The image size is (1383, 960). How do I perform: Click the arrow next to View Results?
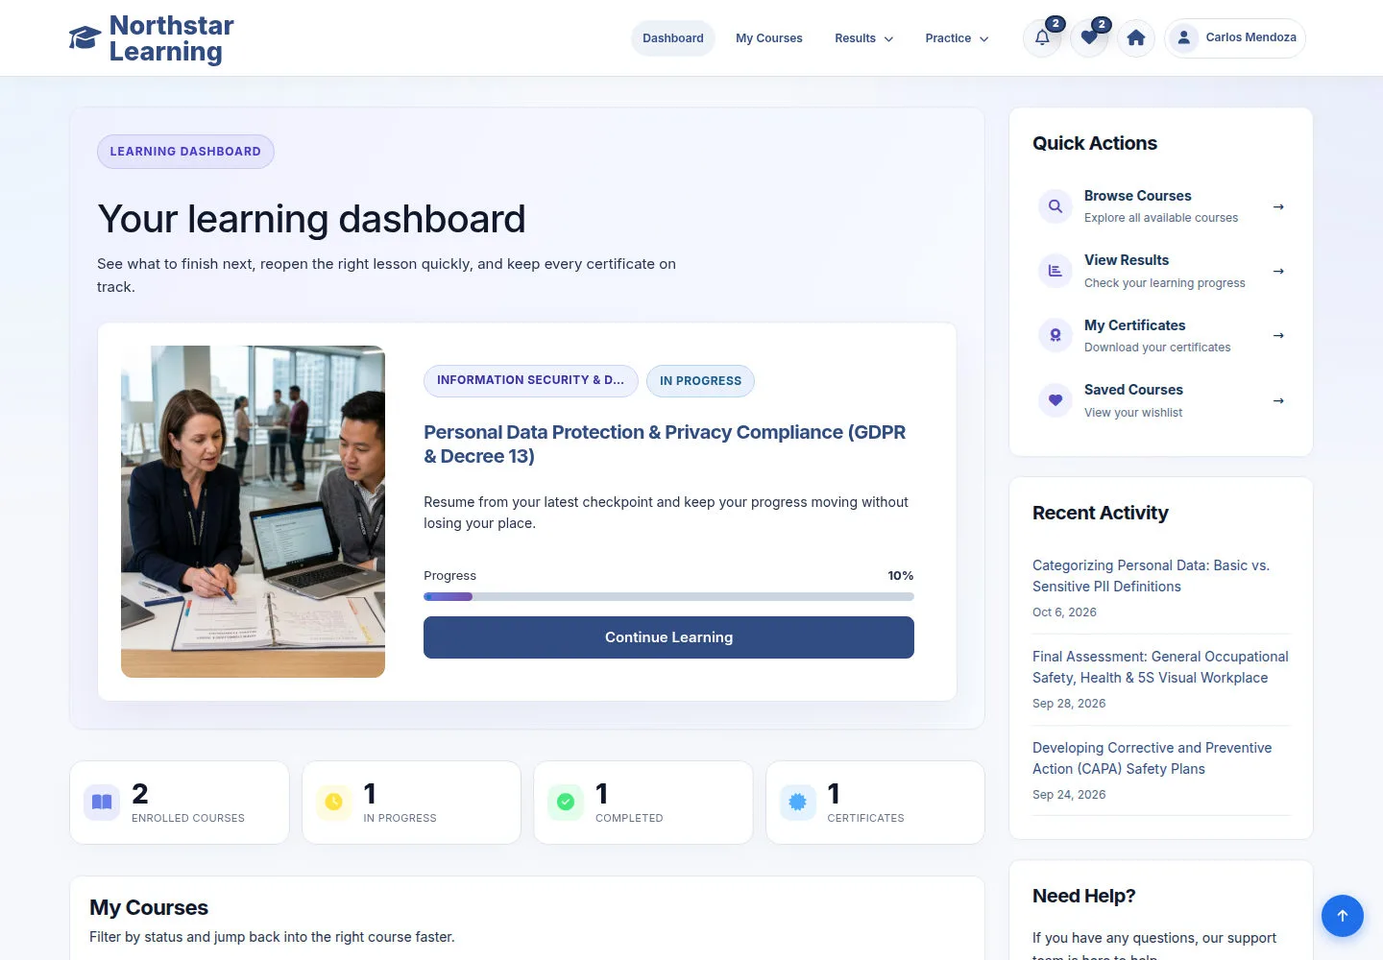(x=1278, y=271)
